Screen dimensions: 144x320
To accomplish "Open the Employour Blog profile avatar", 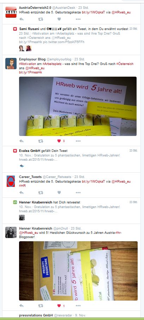I will click(11, 64).
